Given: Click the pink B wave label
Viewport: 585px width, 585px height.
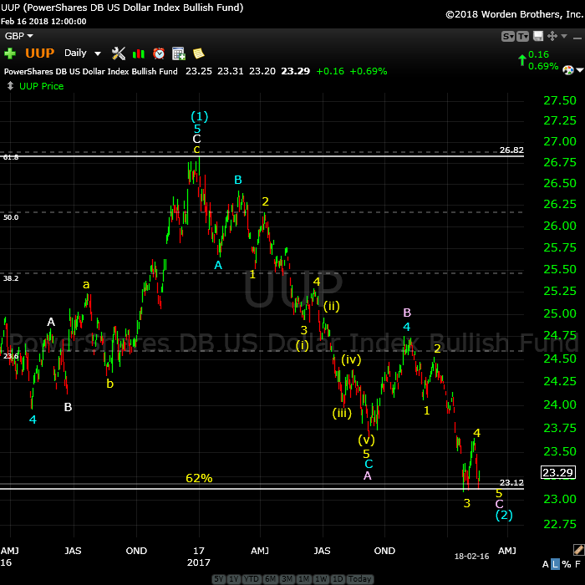Looking at the screenshot, I should [x=407, y=313].
